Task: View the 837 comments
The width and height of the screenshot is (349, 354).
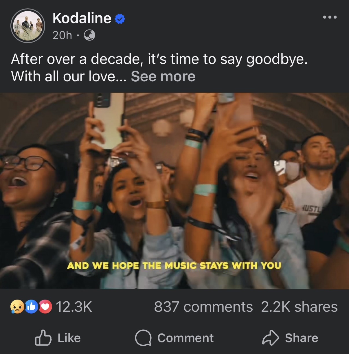Action: point(203,307)
